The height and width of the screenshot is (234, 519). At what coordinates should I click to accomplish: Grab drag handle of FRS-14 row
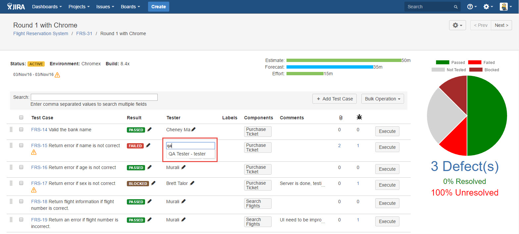tap(11, 130)
